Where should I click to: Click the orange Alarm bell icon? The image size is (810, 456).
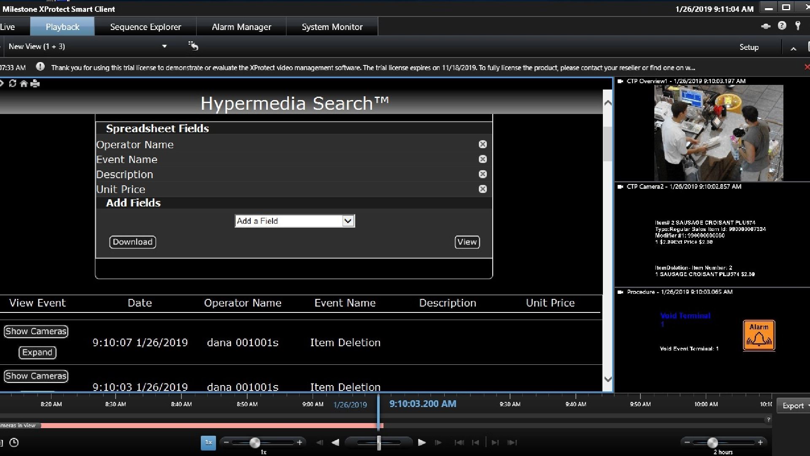tap(759, 336)
